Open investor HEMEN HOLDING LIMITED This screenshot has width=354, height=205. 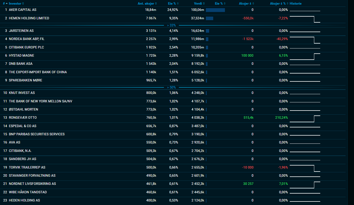tap(29, 18)
